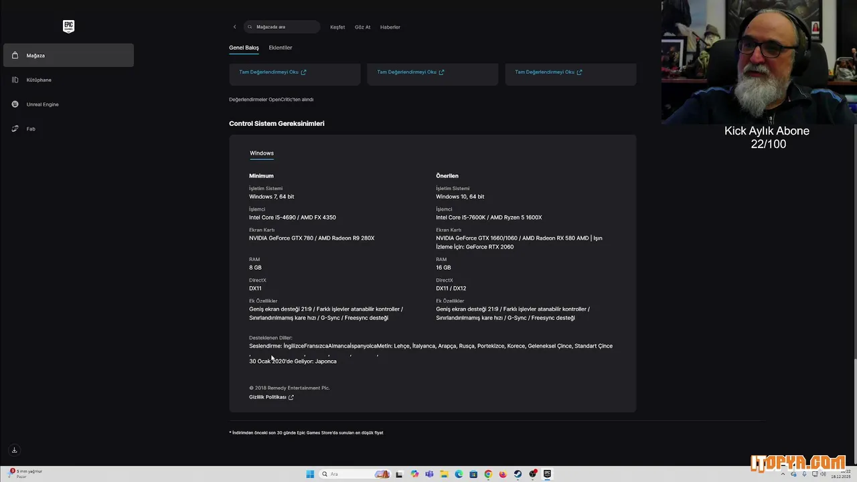Click magnifier icon in store search box

pyautogui.click(x=250, y=27)
